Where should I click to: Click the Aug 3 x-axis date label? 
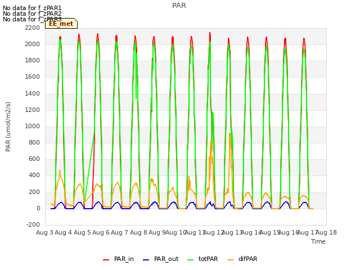point(44,232)
